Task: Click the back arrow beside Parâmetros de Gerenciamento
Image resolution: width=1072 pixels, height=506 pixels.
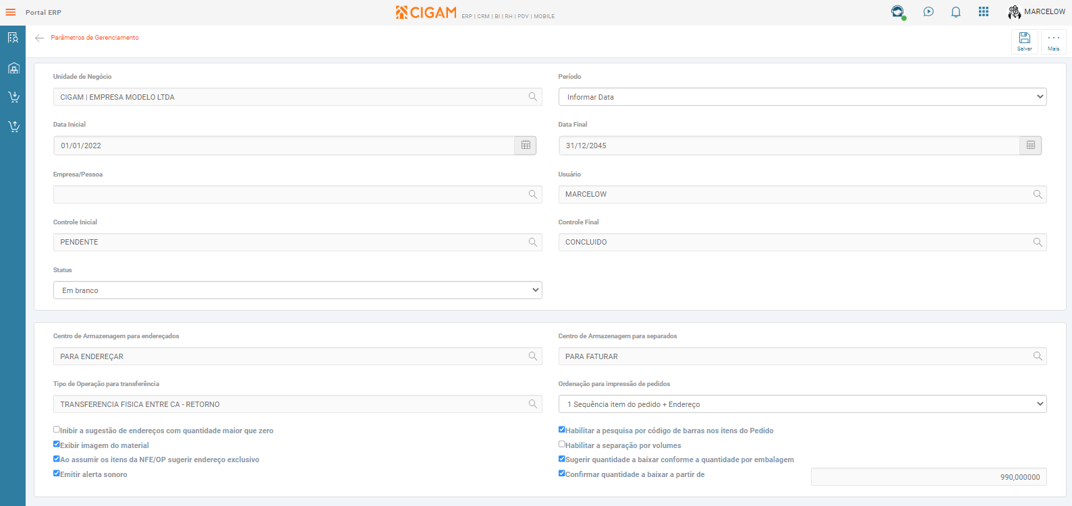Action: pyautogui.click(x=40, y=38)
